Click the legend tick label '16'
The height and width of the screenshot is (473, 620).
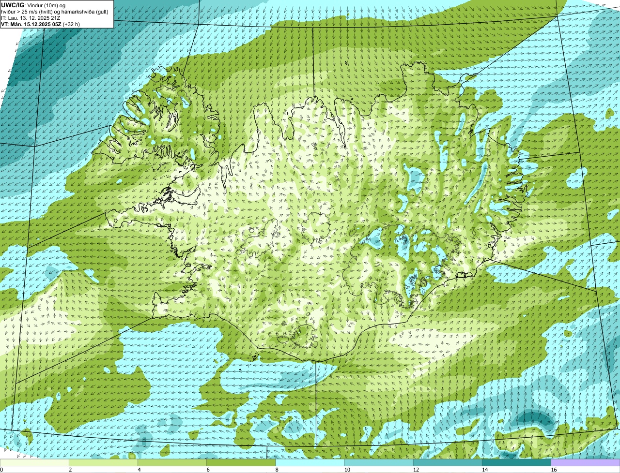[x=553, y=470]
